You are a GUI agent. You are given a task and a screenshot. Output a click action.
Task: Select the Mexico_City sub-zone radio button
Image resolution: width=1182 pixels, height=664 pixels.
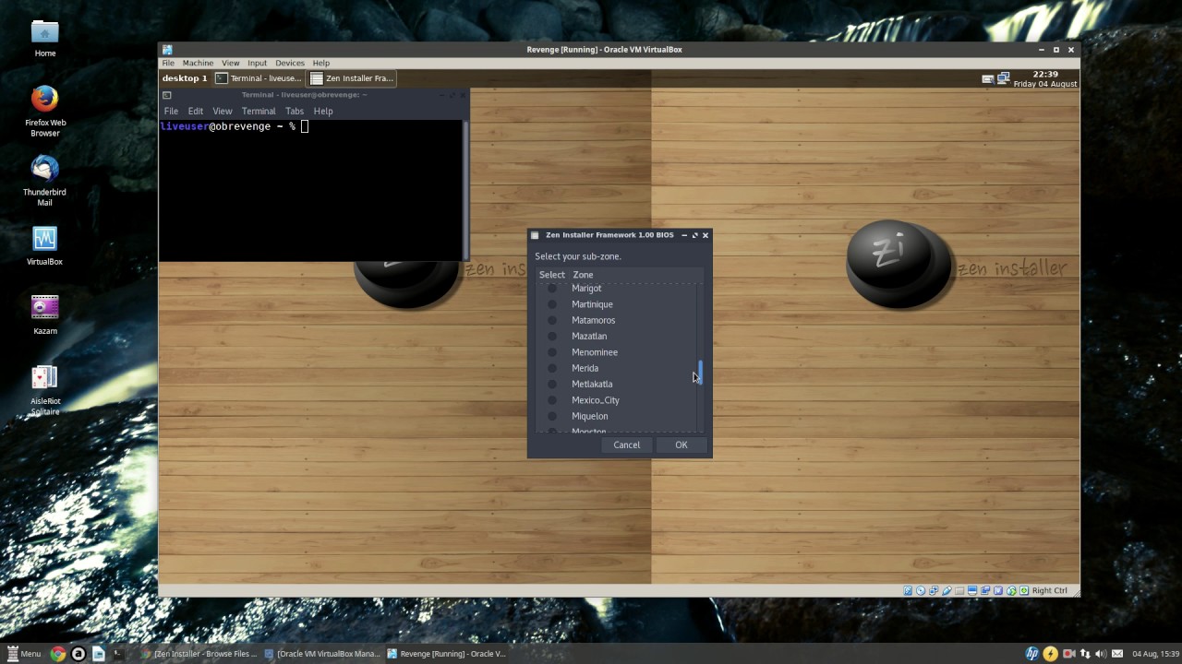551,400
